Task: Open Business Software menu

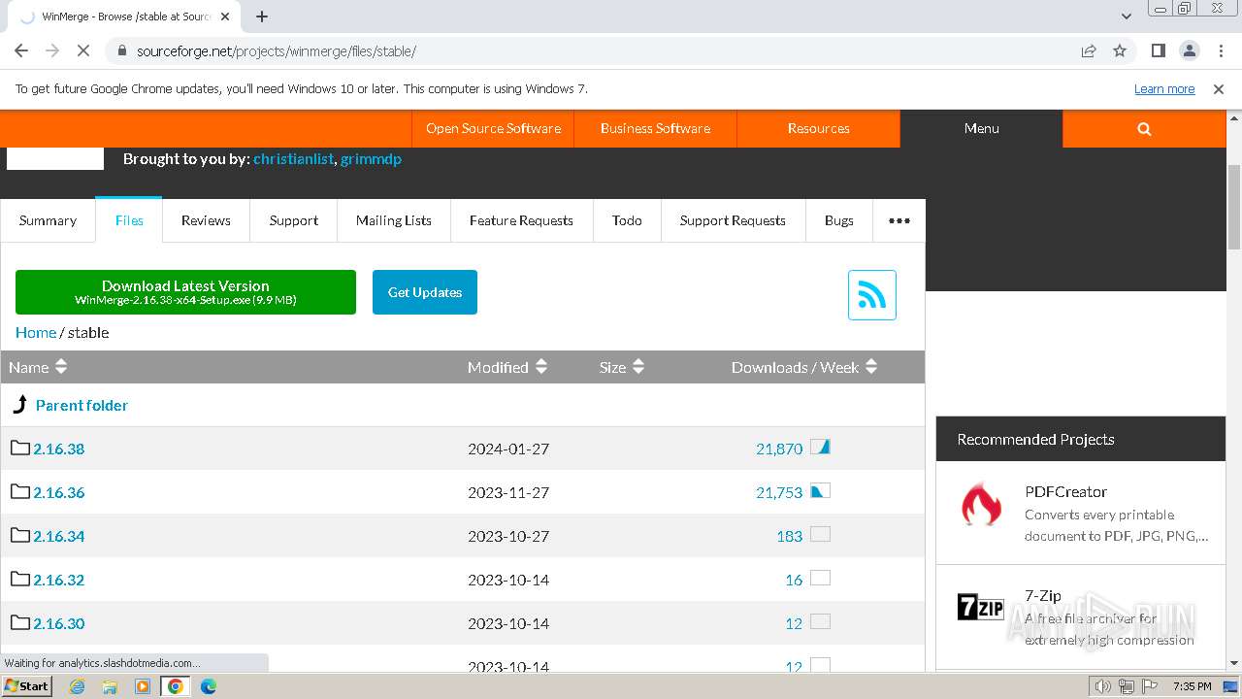Action: pyautogui.click(x=655, y=128)
